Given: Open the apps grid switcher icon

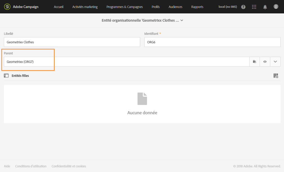Looking at the screenshot, I should [x=254, y=7].
